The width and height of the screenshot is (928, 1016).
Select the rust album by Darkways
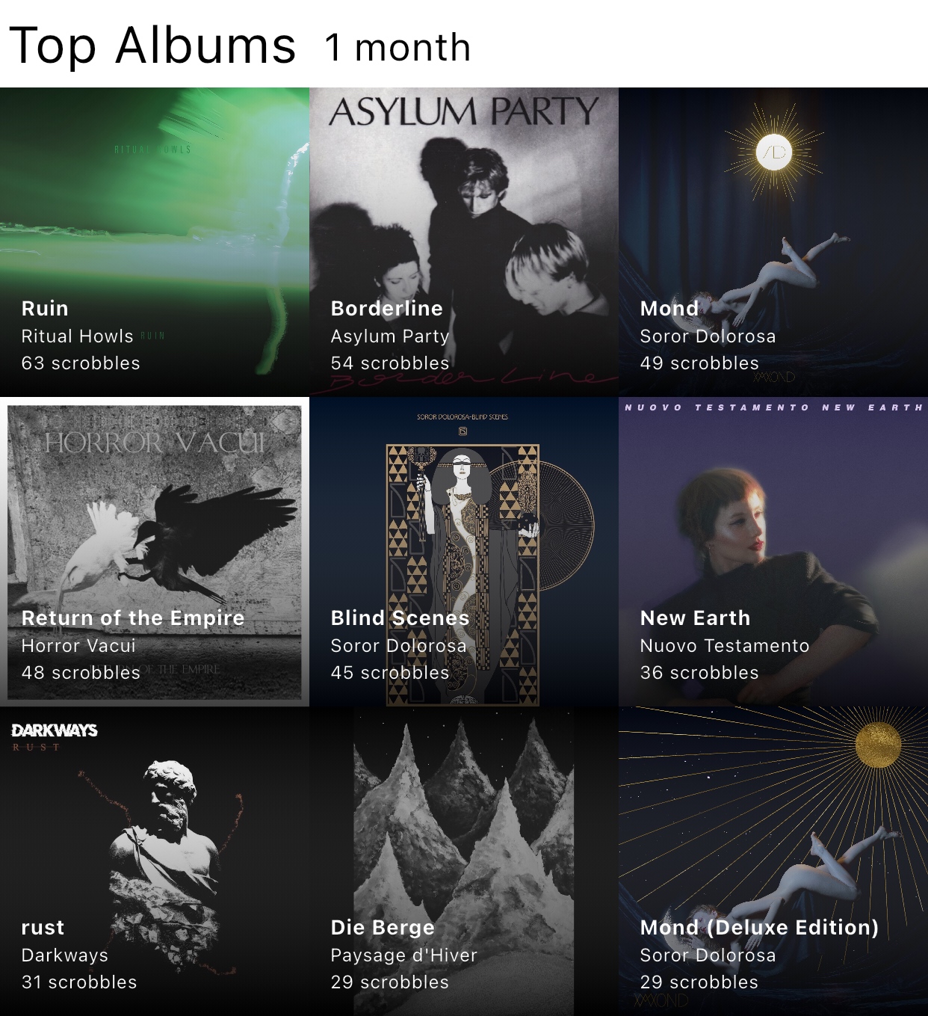[x=155, y=861]
